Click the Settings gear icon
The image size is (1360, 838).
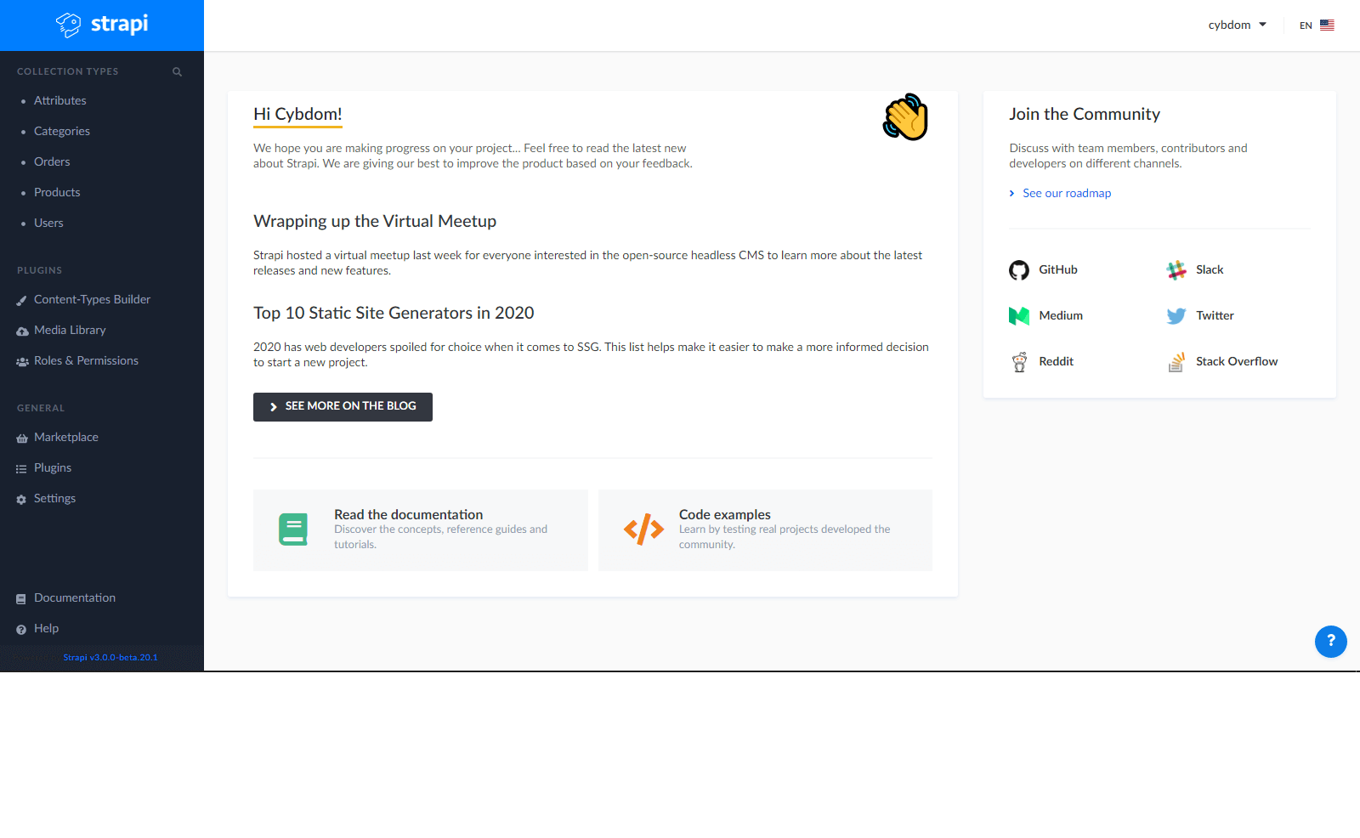21,500
